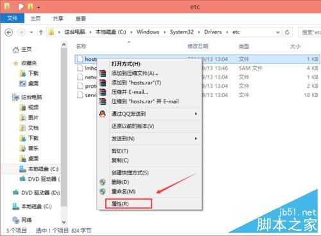Expand the chevron after Windows in breadcrumb
The height and width of the screenshot is (236, 321).
click(165, 32)
